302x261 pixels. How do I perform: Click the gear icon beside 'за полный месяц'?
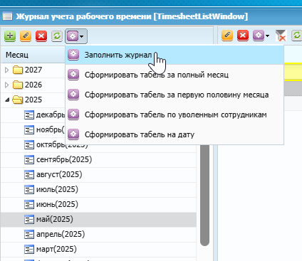[x=73, y=75]
